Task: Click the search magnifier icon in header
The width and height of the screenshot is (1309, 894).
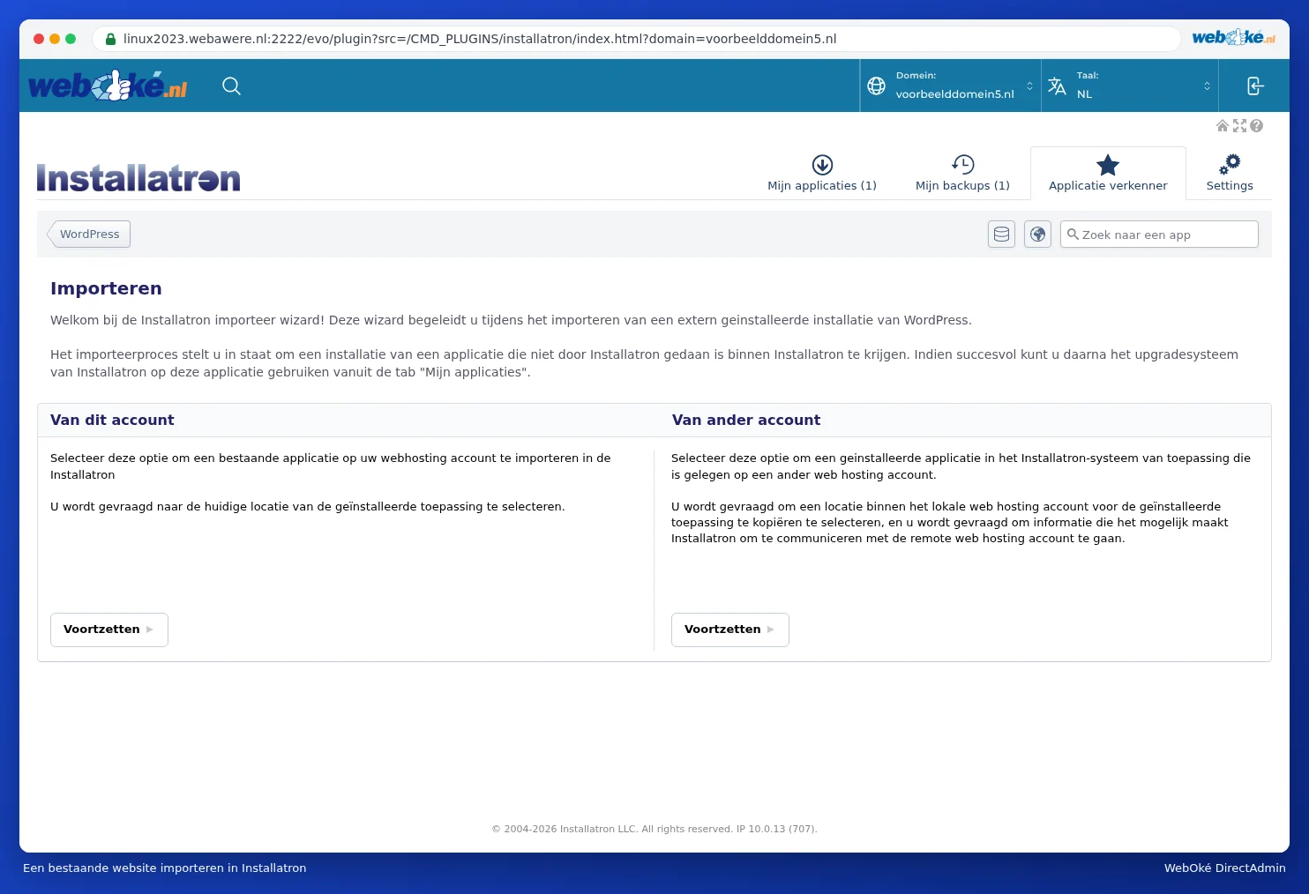Action: pos(231,86)
